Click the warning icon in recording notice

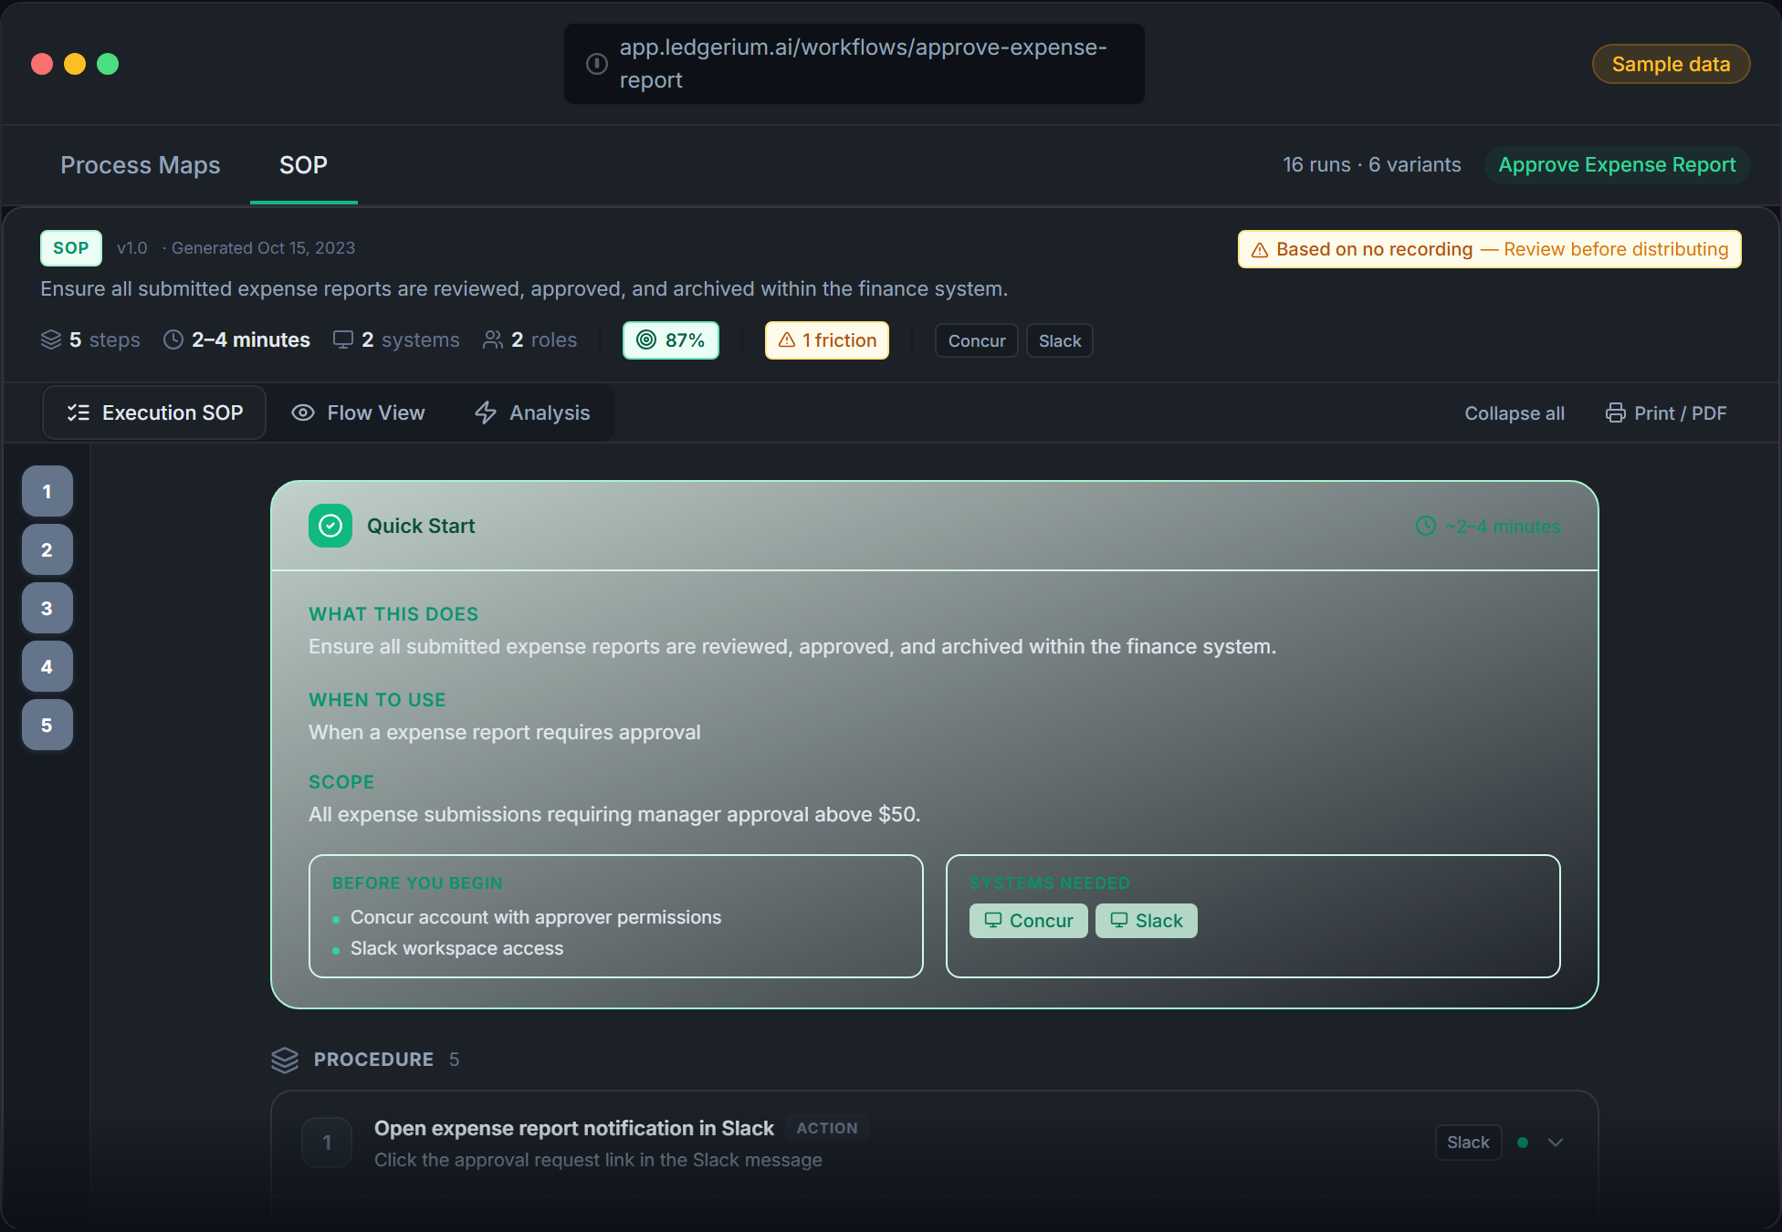1260,250
